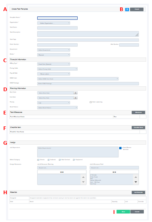Screen dimensions: 152x222
Task: Select 'Adrian Wilmoth' in the Resource Pool list
Action: click(96, 180)
